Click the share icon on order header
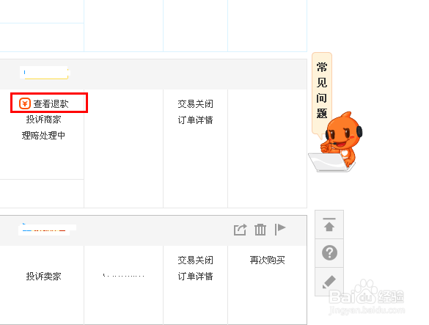The width and height of the screenshot is (429, 325). (x=241, y=230)
